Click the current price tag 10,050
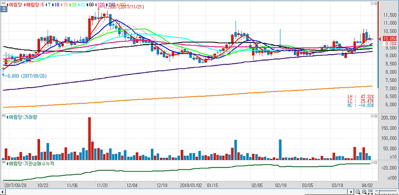399x195 pixels. [x=389, y=39]
